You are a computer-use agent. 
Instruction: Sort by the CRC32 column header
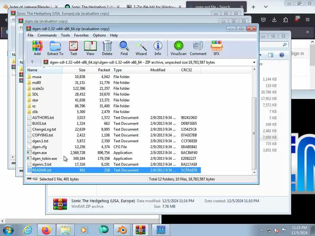pyautogui.click(x=190, y=70)
